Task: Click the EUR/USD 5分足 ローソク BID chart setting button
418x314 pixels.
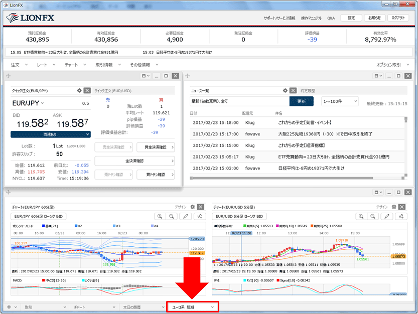Action: (239, 216)
